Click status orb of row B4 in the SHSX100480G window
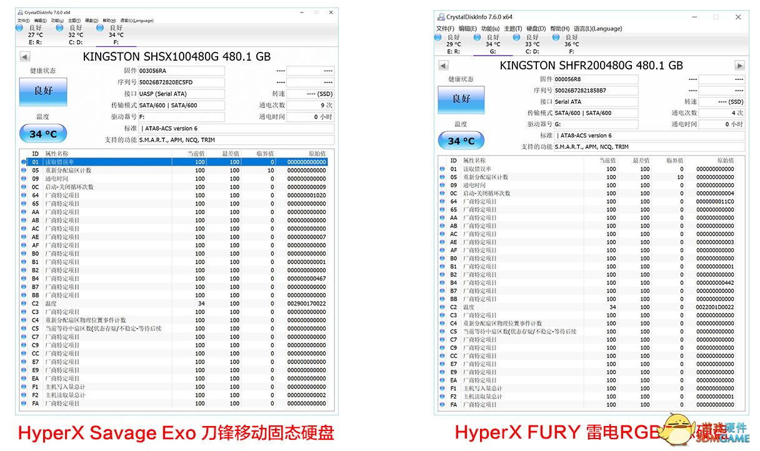Viewport: 760px width, 451px height. 24,279
